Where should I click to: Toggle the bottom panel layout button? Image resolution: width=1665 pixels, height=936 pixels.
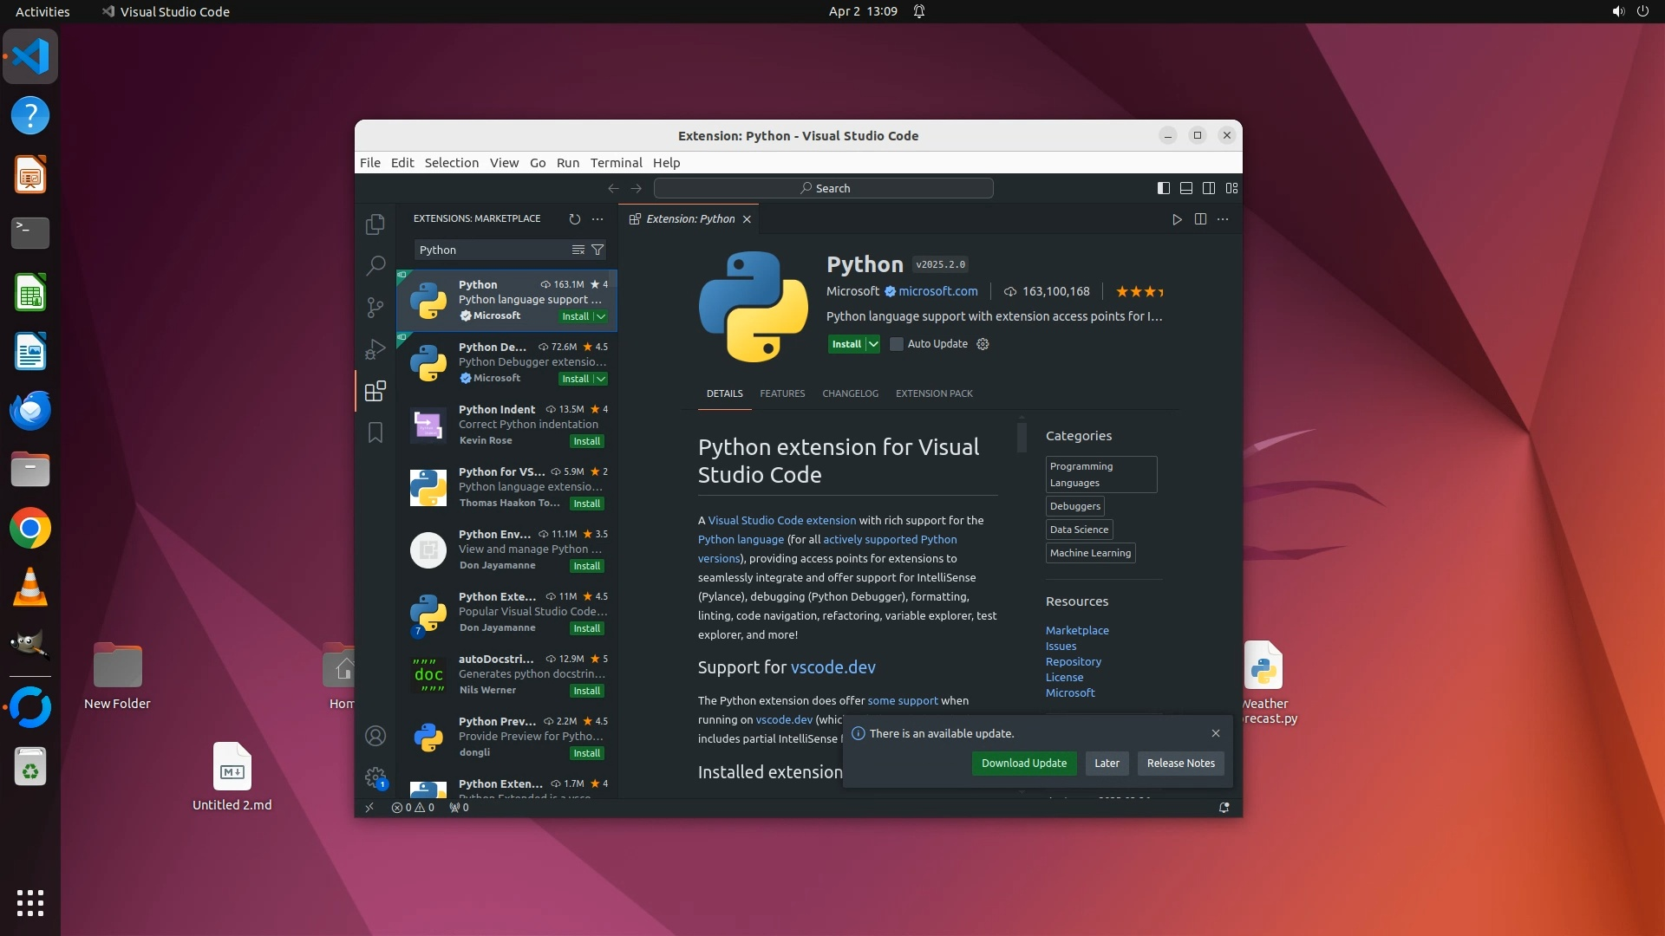[1186, 188]
